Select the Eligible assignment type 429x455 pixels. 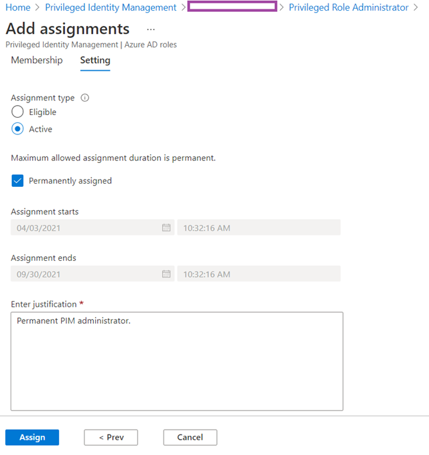click(17, 112)
